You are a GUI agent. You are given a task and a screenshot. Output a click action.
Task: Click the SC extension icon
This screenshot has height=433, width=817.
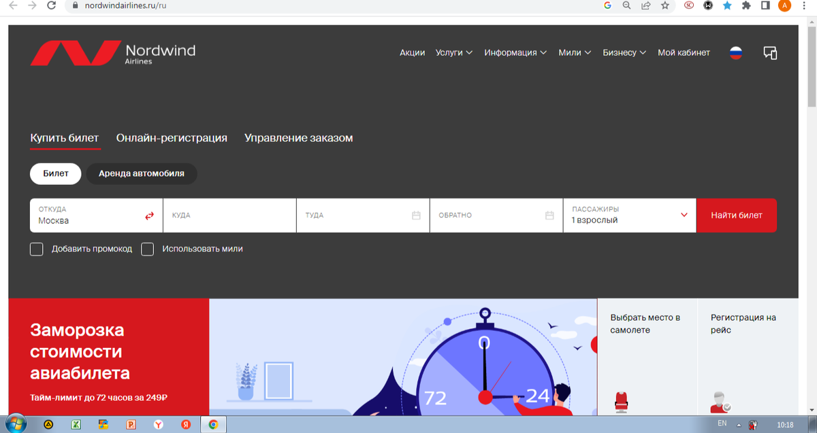[689, 5]
